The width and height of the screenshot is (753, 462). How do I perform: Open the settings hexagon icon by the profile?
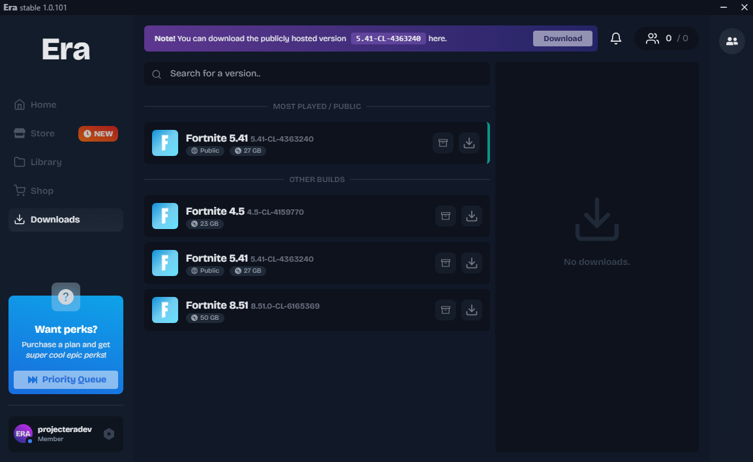tap(109, 434)
